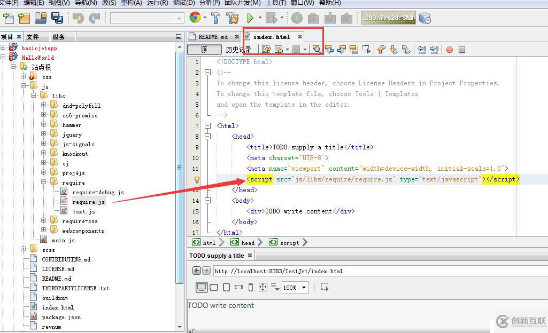Click the Last Edit jump icon in the editor toolbar
This screenshot has width=548, height=333.
[266, 50]
